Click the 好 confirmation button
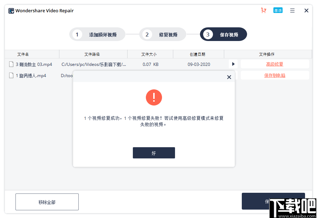317x218 pixels. click(154, 152)
